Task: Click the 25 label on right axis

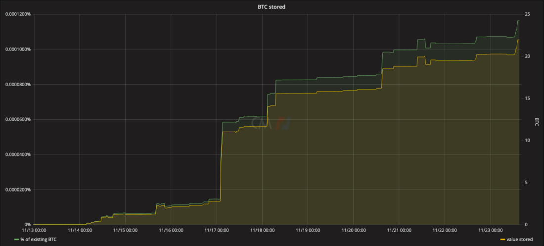Action: (528, 14)
